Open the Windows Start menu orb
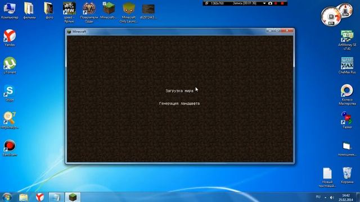This screenshot has width=360, height=202. [x=7, y=197]
